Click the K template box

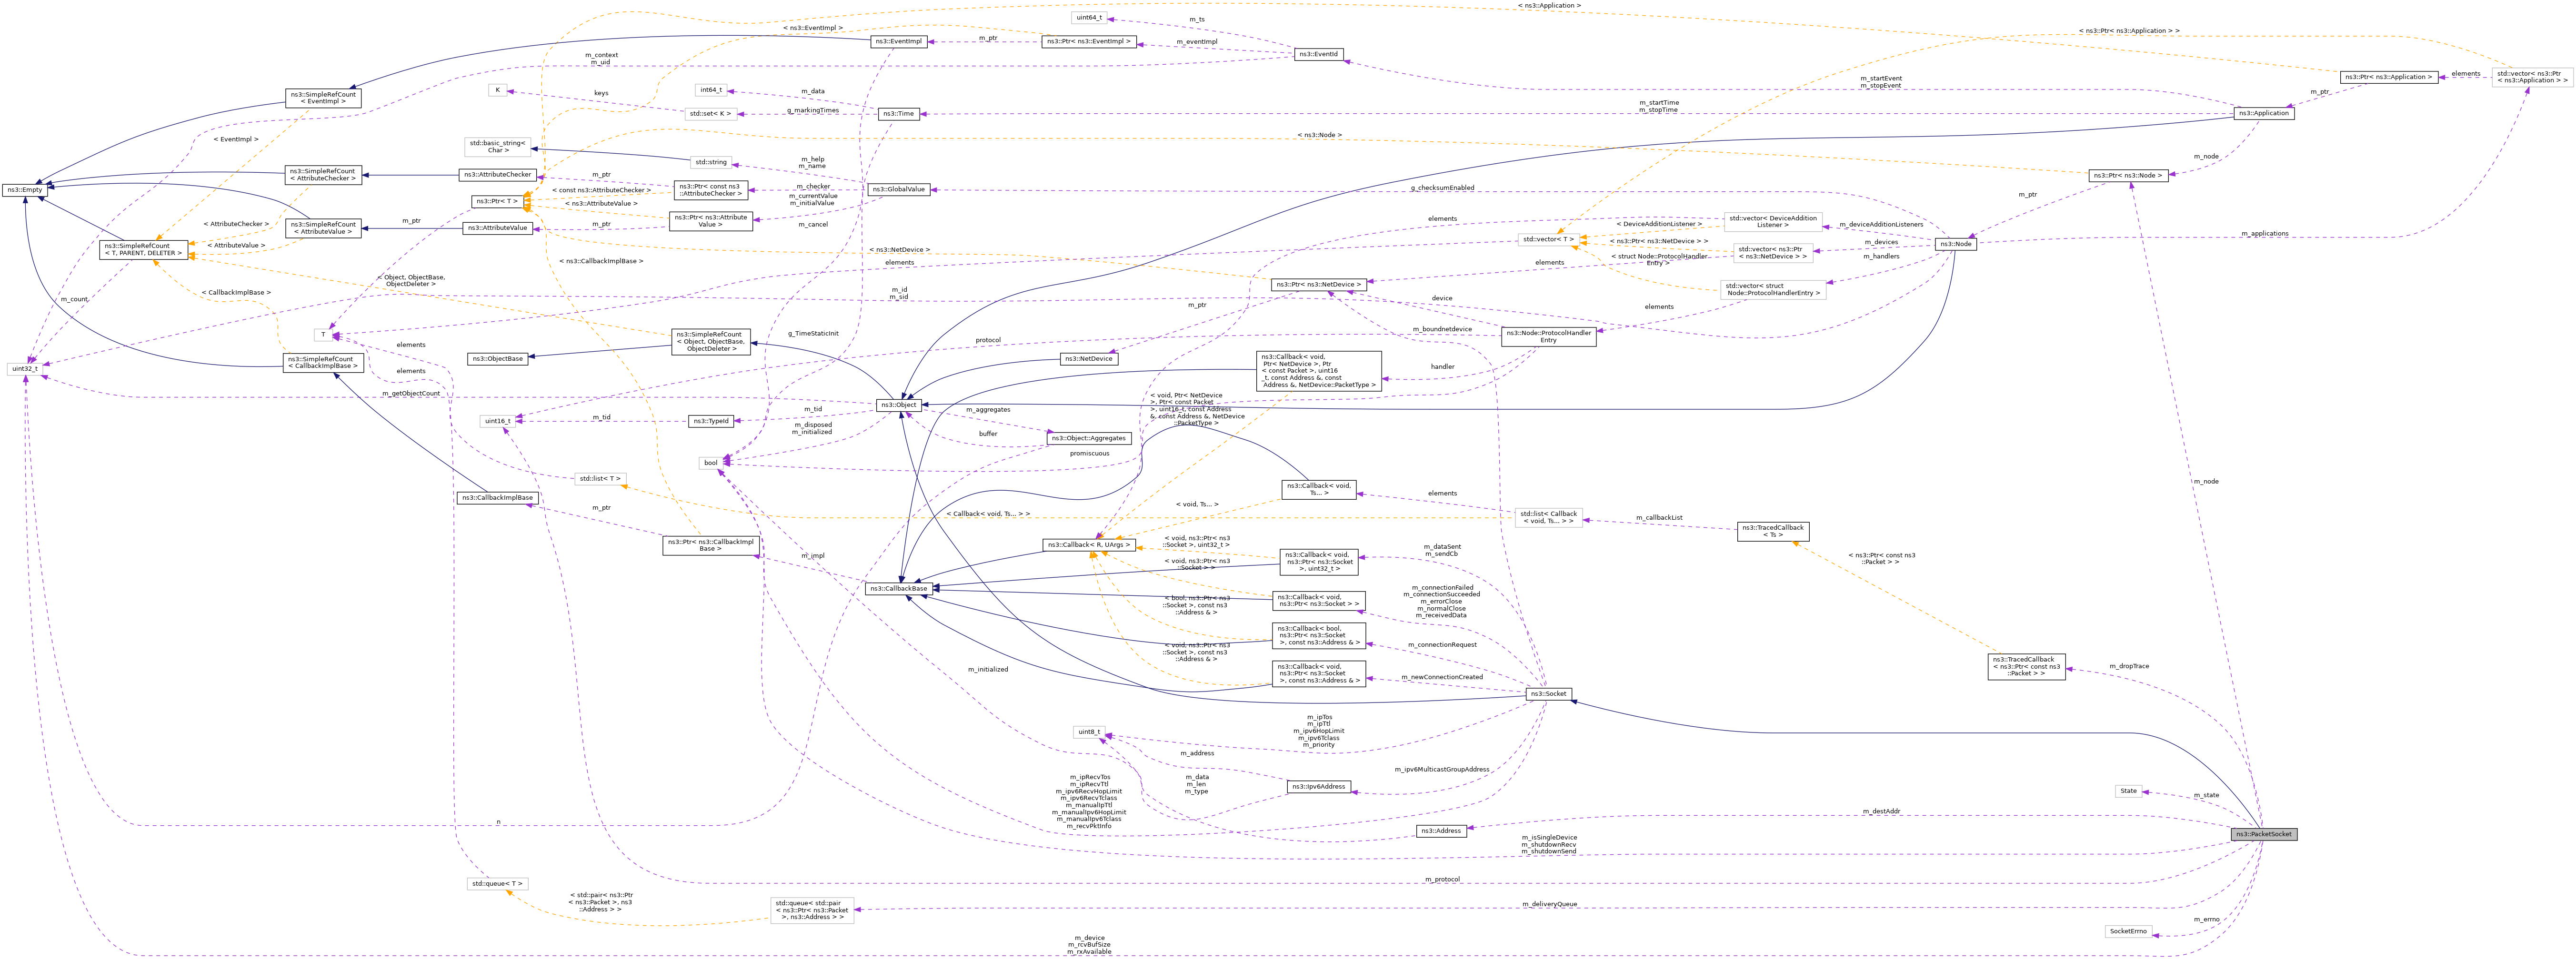498,90
